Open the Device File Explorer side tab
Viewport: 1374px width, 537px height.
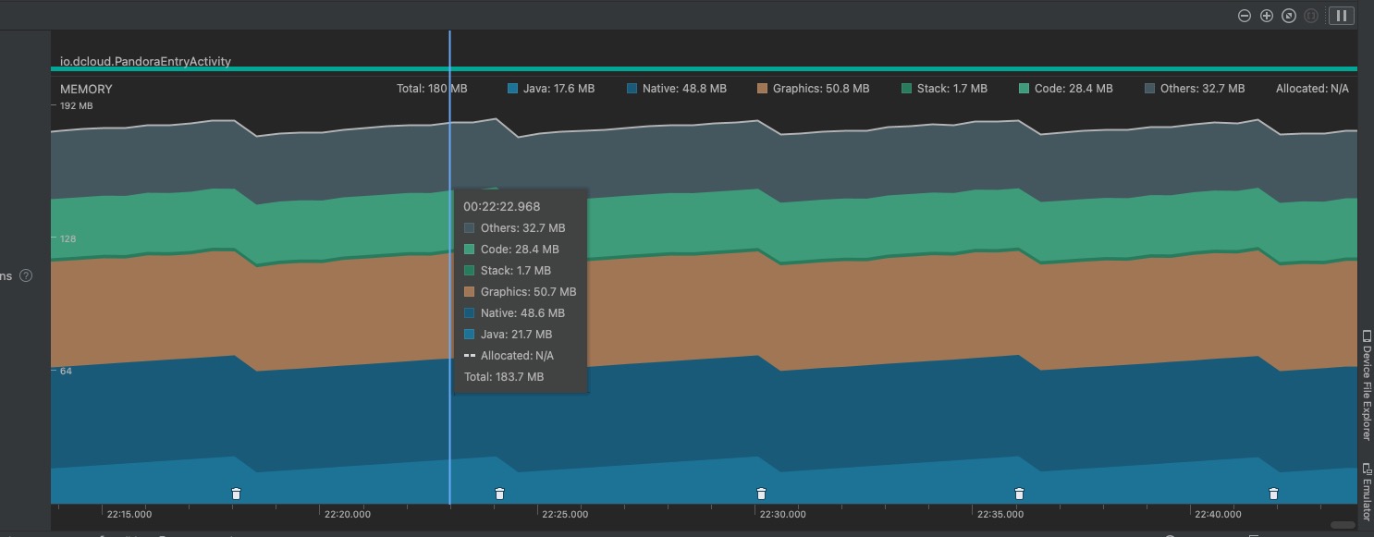[x=1367, y=384]
